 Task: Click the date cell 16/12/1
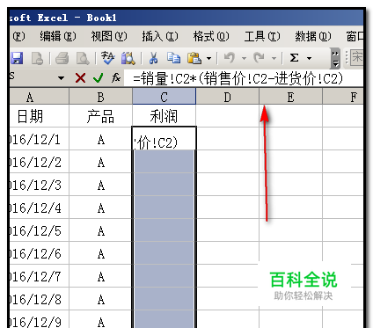(40, 139)
